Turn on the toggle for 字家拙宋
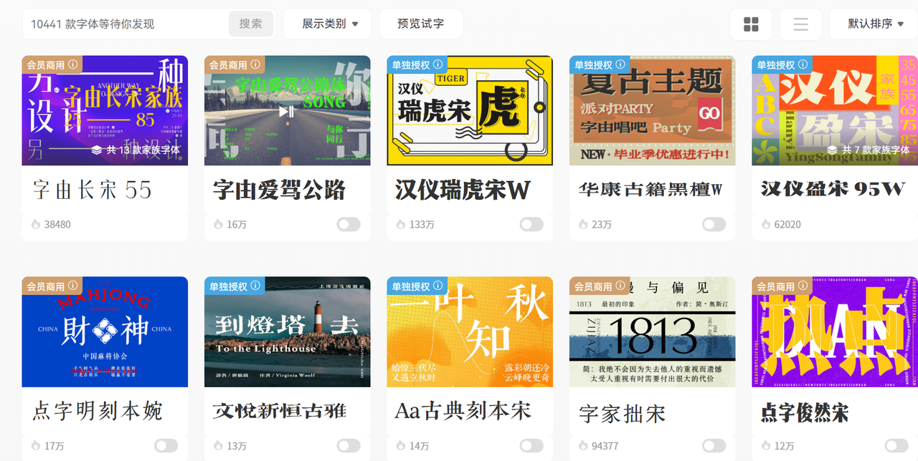The image size is (918, 461). [714, 446]
